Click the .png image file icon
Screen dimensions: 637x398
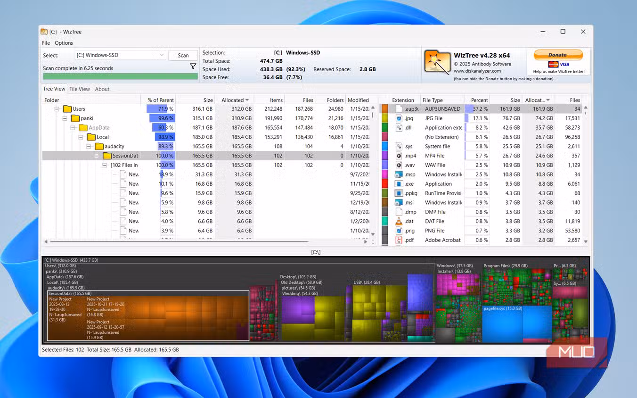[399, 231]
